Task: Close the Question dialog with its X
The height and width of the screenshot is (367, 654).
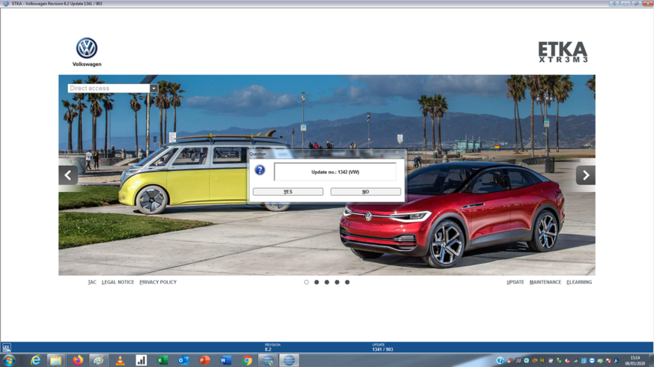Action: coord(397,153)
